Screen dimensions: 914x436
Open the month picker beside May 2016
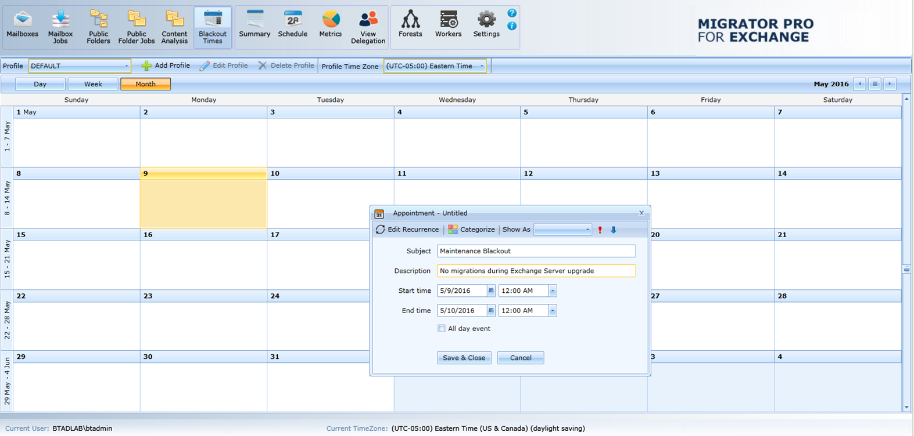[x=875, y=84]
